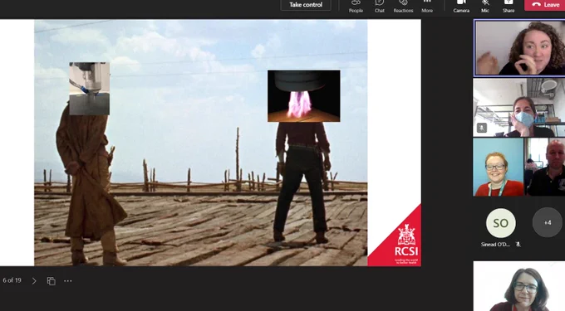Viewport: 565px width, 311px height.
Task: Click the lab device image on slide
Action: pos(90,89)
